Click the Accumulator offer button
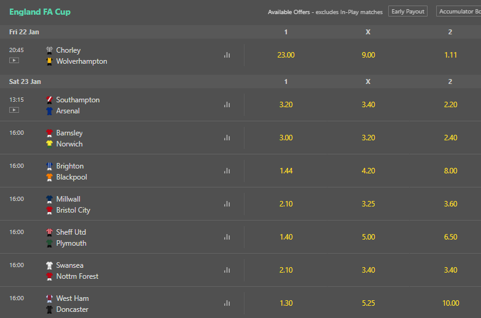Screen dimensions: 481x318 point(459,11)
